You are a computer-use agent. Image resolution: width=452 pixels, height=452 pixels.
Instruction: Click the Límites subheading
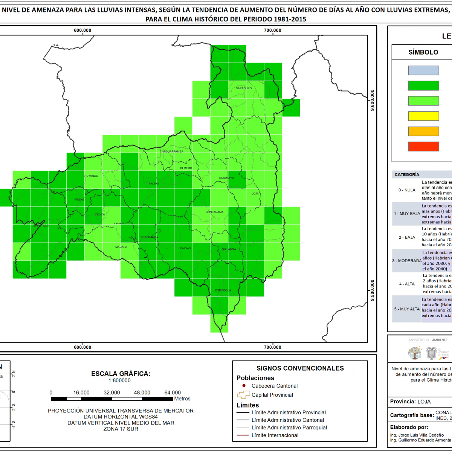[248, 405]
